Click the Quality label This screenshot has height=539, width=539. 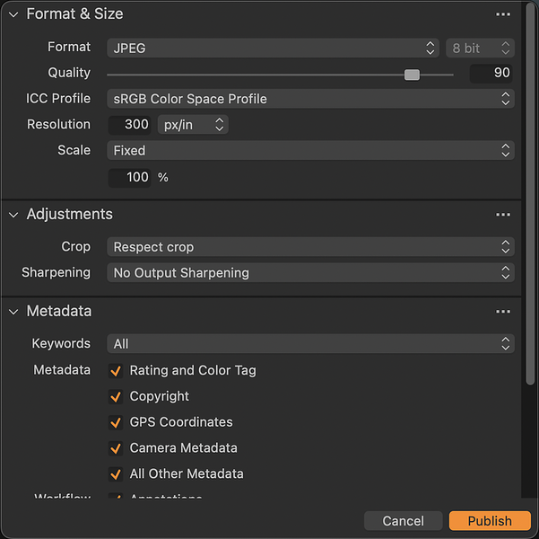69,73
